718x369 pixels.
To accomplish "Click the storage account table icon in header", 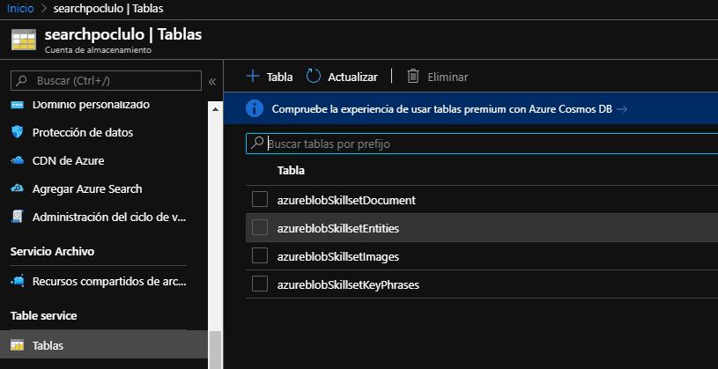I will [24, 40].
